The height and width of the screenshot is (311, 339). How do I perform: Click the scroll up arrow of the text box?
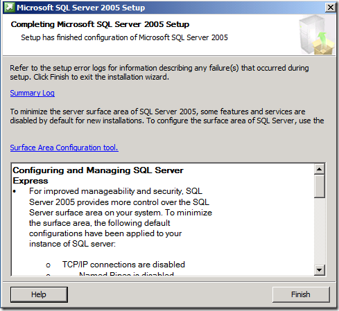(320, 169)
